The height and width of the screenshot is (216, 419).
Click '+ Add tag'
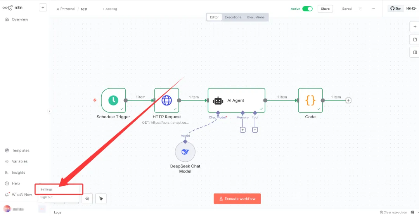(x=110, y=9)
